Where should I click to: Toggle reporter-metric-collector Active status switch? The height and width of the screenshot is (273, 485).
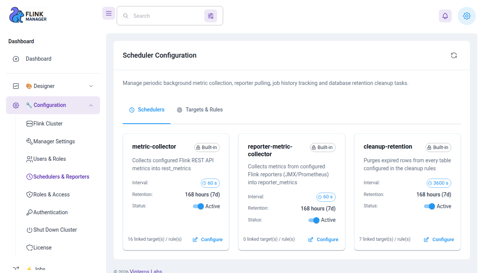coord(314,220)
